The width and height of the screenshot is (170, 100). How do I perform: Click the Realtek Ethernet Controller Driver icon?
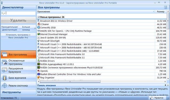click(39, 74)
